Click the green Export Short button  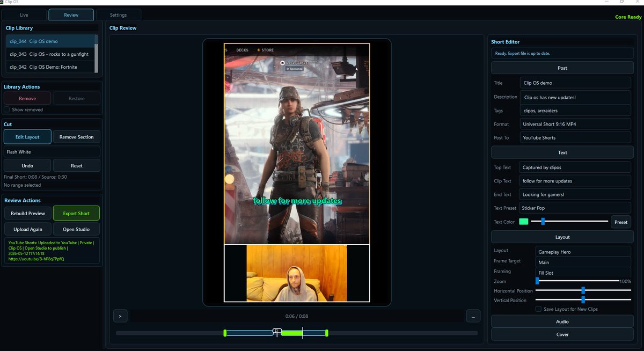coord(76,213)
